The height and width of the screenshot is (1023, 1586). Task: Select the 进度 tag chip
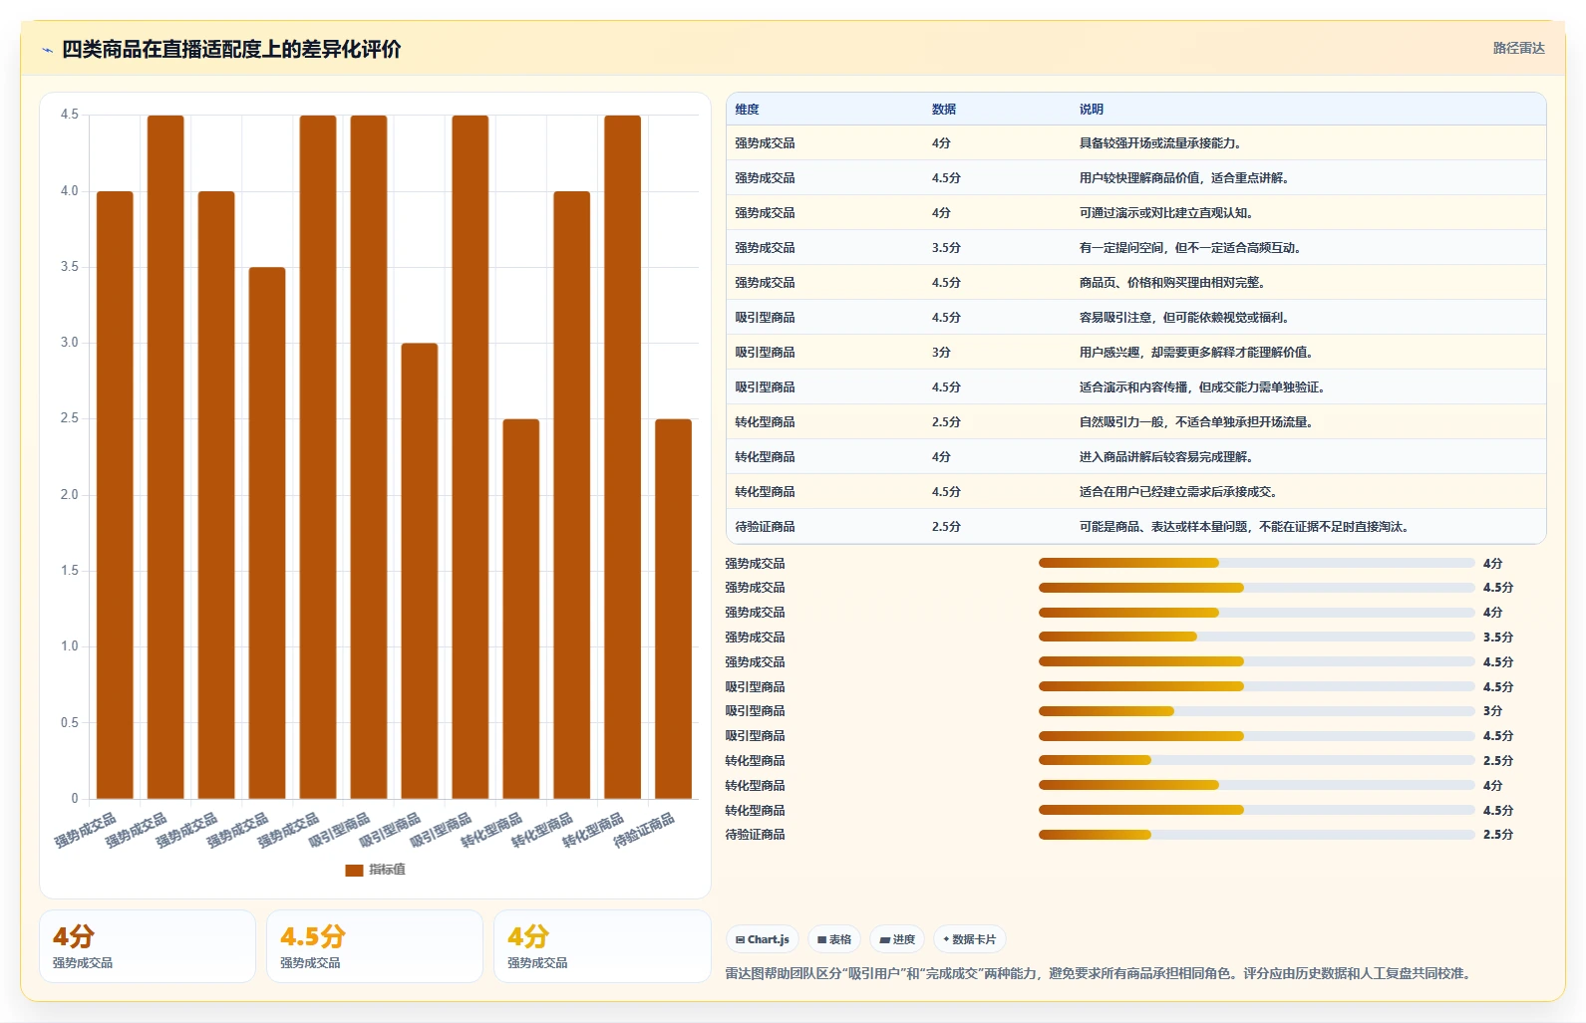tap(897, 939)
